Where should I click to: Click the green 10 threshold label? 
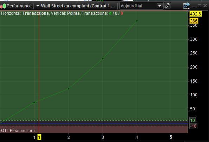pyautogui.click(x=192, y=120)
